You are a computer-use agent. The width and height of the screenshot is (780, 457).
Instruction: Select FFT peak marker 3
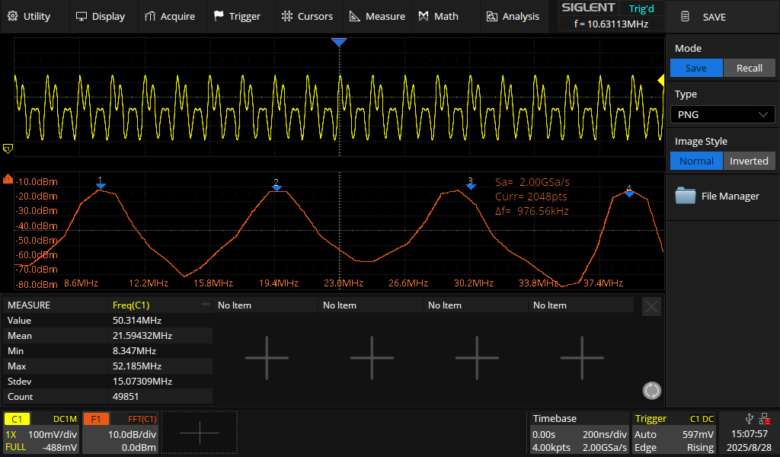click(x=471, y=185)
